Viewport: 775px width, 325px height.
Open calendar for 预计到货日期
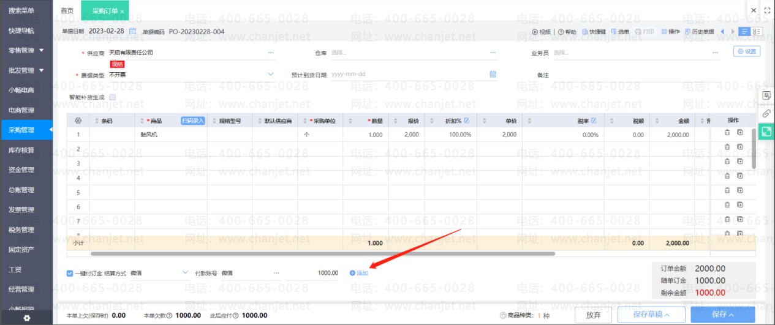493,75
